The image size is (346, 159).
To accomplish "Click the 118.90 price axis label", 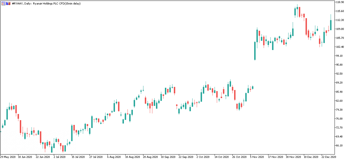I will [340, 2].
